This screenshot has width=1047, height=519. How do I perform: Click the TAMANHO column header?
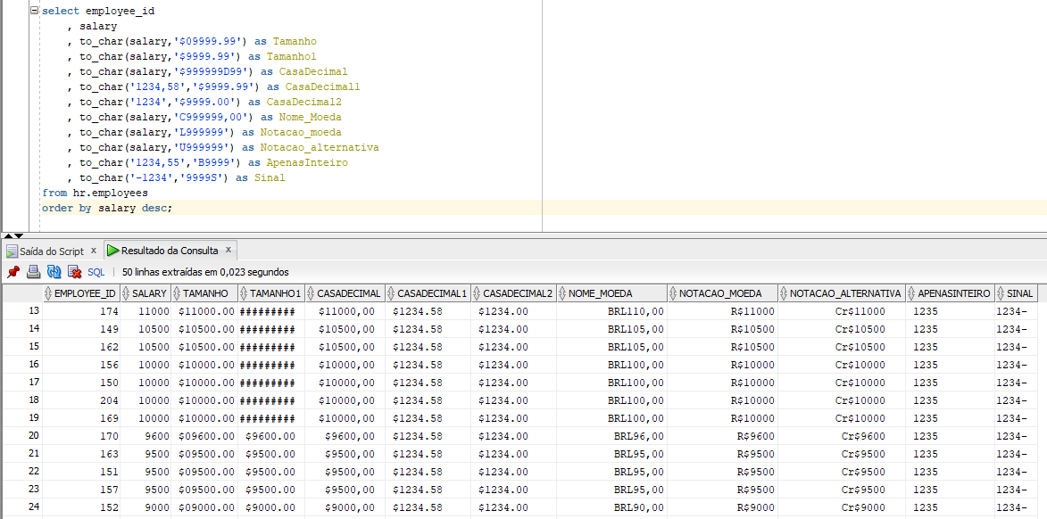[x=204, y=292]
